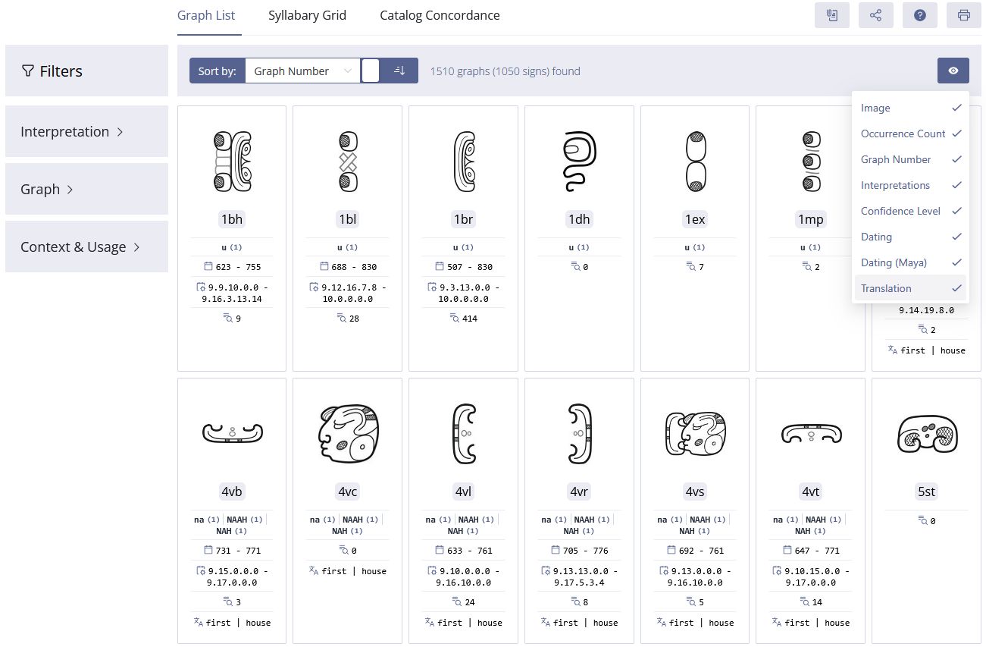Image resolution: width=986 pixels, height=647 pixels.
Task: Click the translation icon under graph 4vc
Action: pyautogui.click(x=315, y=570)
